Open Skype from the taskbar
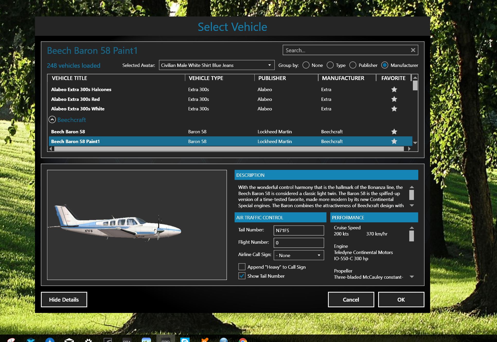Screen dimensions: 497x342 (185, 340)
